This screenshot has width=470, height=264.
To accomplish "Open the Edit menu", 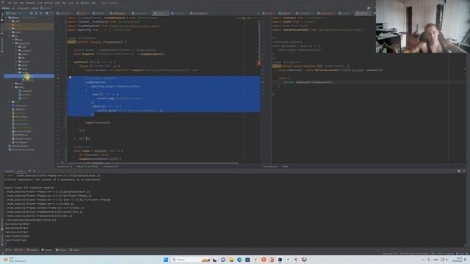I will pos(15,3).
